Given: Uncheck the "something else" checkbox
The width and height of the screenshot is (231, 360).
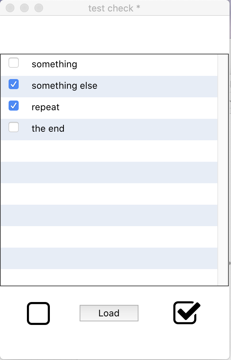Looking at the screenshot, I should [14, 84].
